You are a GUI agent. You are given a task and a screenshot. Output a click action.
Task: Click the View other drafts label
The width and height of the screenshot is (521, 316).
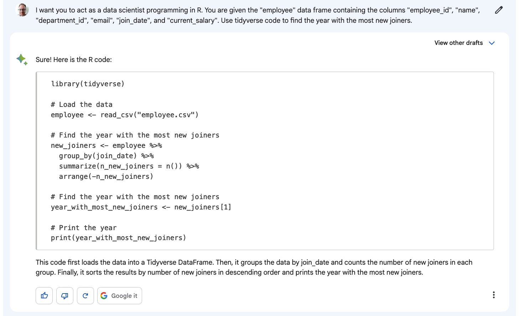point(459,43)
